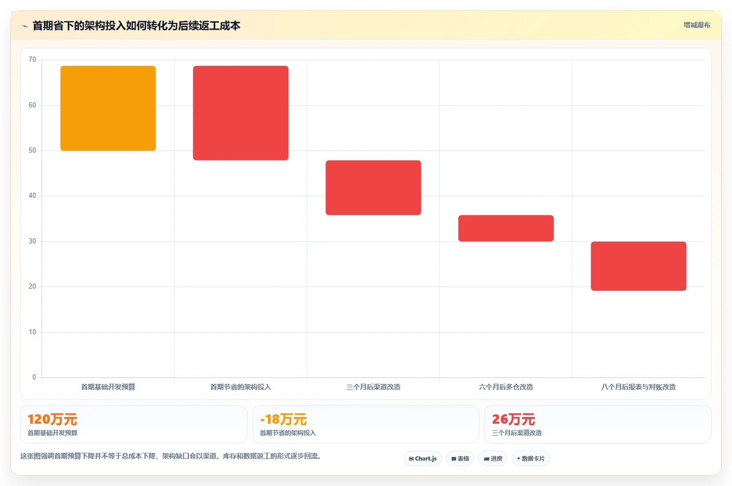The image size is (732, 486).
Task: Click the small icon before the chart title
Action: tap(24, 26)
